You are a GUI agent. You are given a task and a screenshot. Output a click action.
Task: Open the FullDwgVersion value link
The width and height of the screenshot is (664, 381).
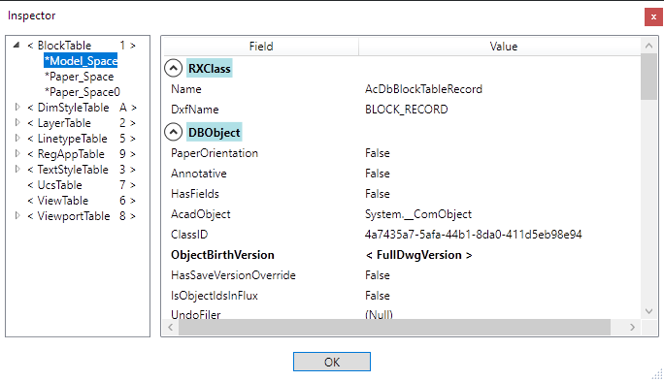point(418,255)
